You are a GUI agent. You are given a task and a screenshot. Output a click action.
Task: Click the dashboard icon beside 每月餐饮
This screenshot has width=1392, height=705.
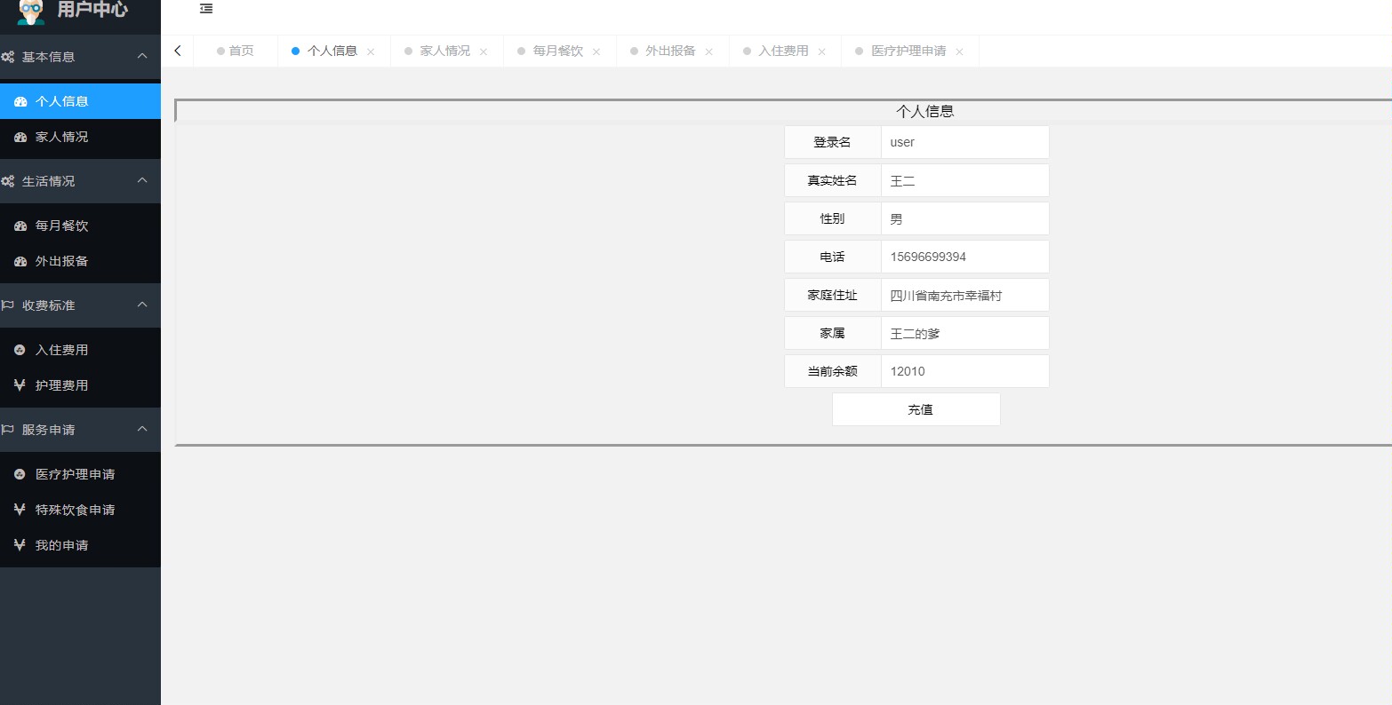pyautogui.click(x=20, y=226)
